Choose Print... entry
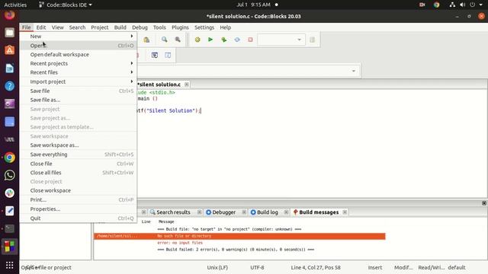Viewport: 488px width, 274px height. pyautogui.click(x=78, y=199)
